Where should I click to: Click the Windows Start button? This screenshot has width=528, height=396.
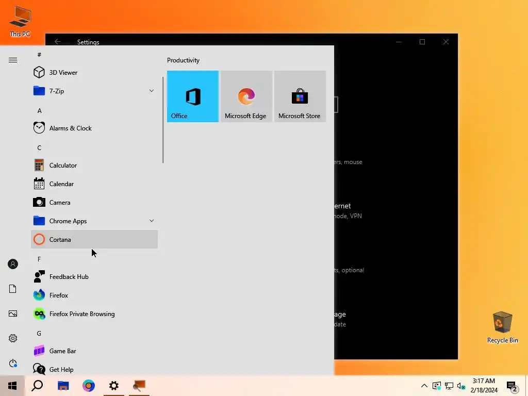pos(12,386)
